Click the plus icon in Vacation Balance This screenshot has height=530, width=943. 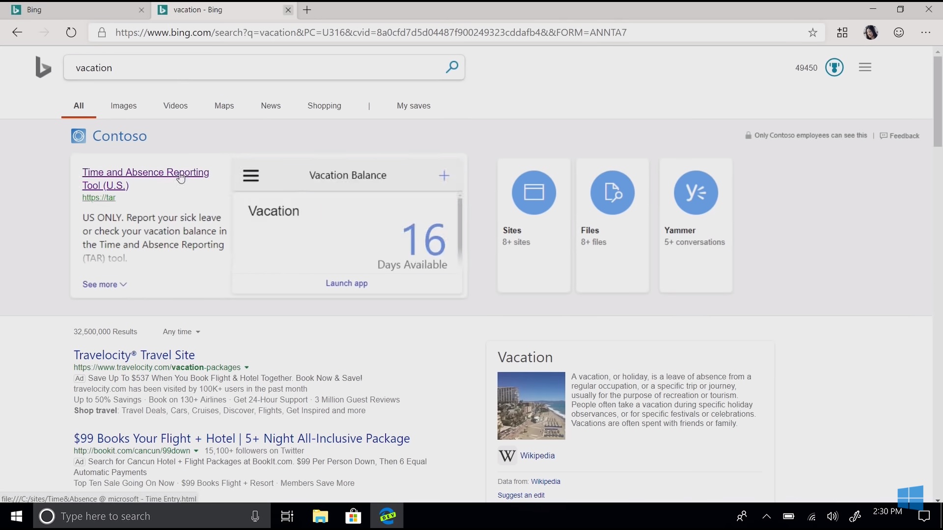pos(444,176)
